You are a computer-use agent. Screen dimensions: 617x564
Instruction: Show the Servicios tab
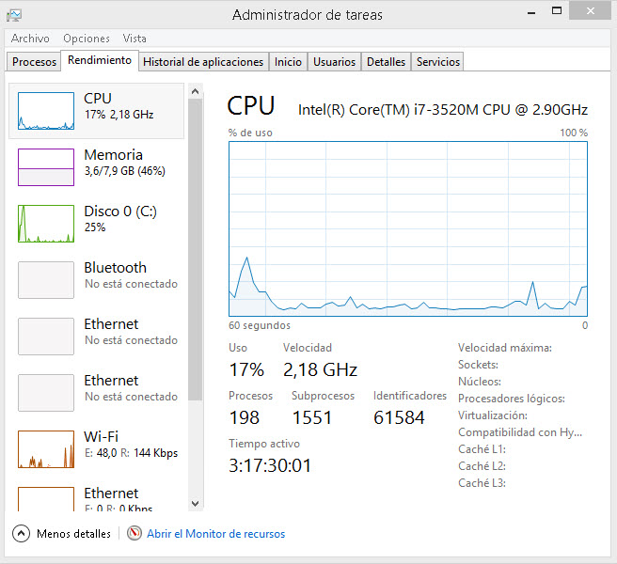click(x=438, y=62)
